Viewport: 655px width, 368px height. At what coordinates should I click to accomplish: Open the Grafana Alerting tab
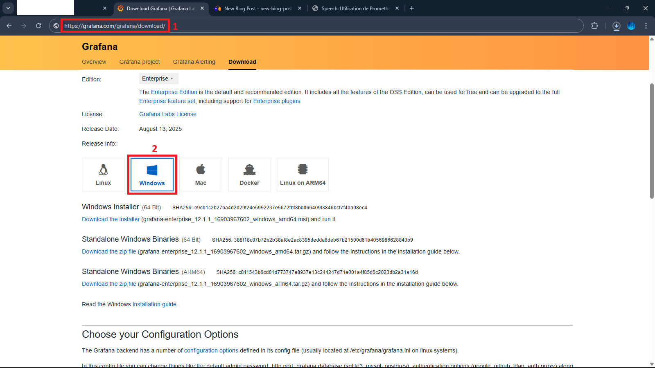[194, 62]
